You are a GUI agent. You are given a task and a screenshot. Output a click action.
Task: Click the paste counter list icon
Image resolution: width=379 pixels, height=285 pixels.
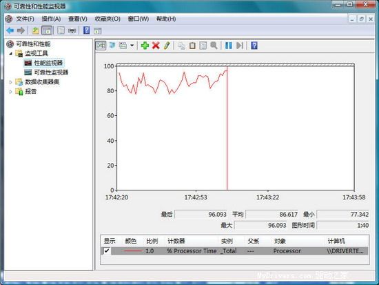192,46
